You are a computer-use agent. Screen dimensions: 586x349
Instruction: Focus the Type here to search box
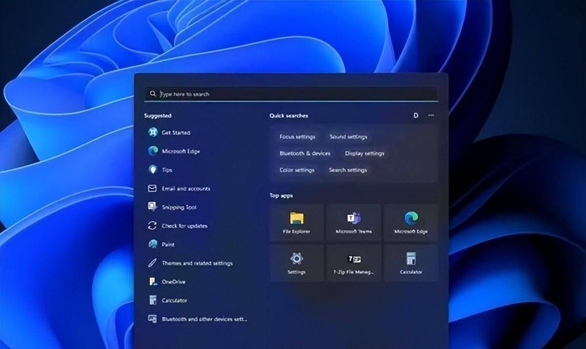click(x=291, y=94)
